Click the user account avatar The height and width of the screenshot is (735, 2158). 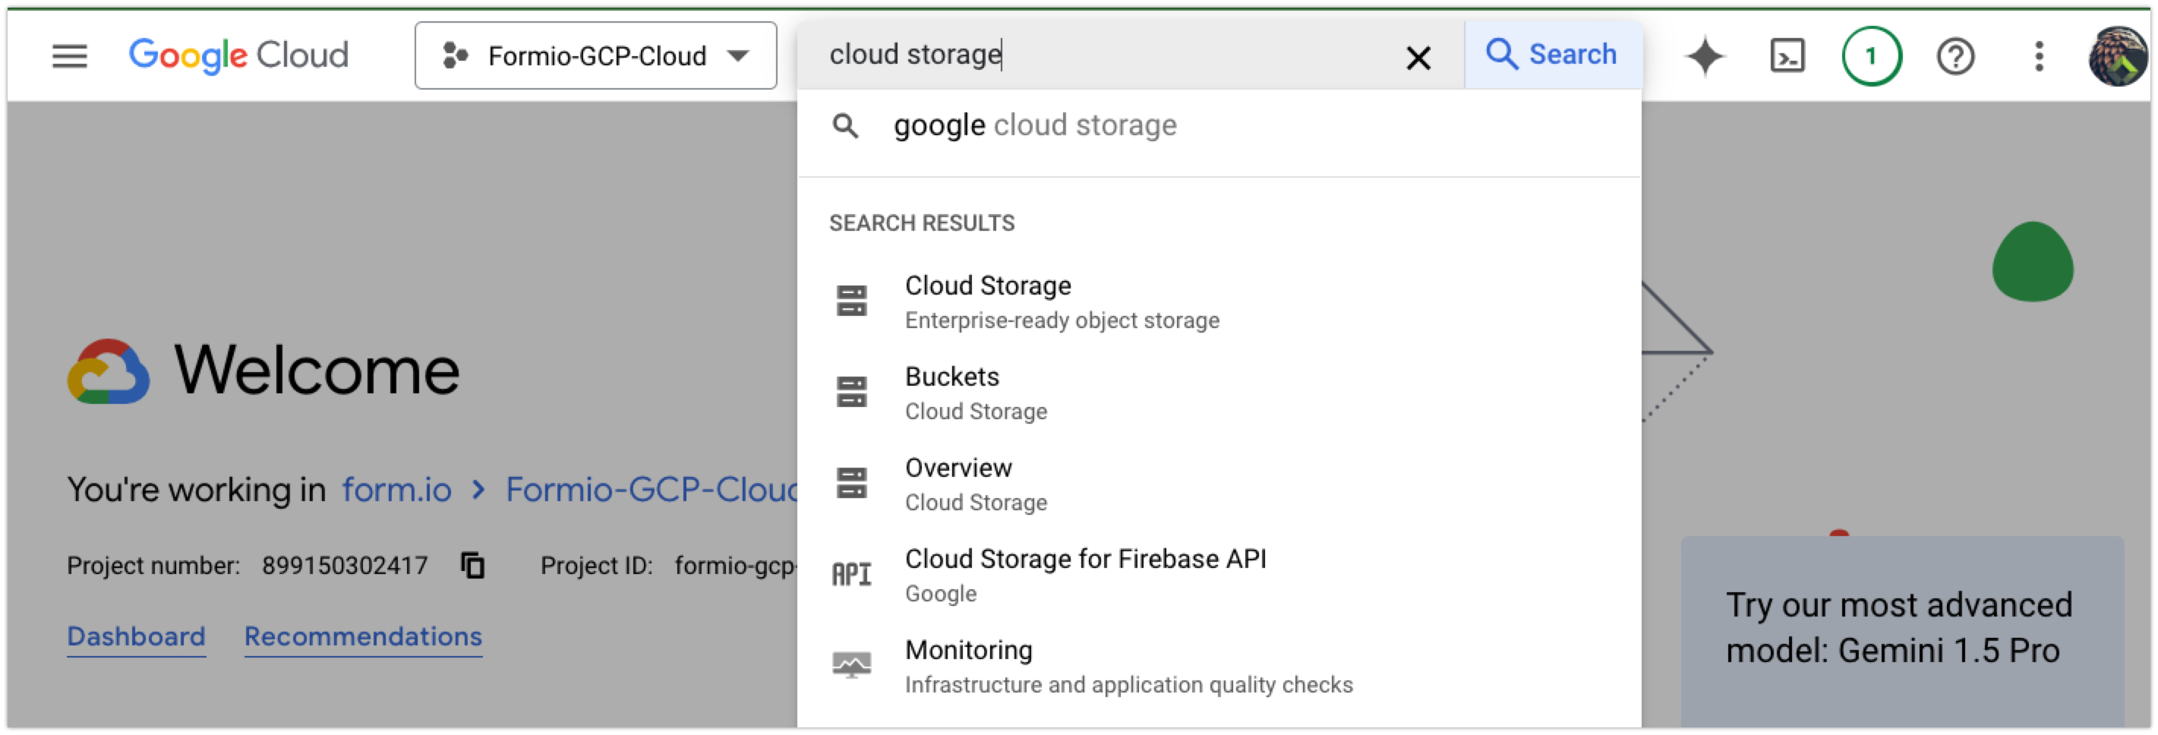point(2117,56)
